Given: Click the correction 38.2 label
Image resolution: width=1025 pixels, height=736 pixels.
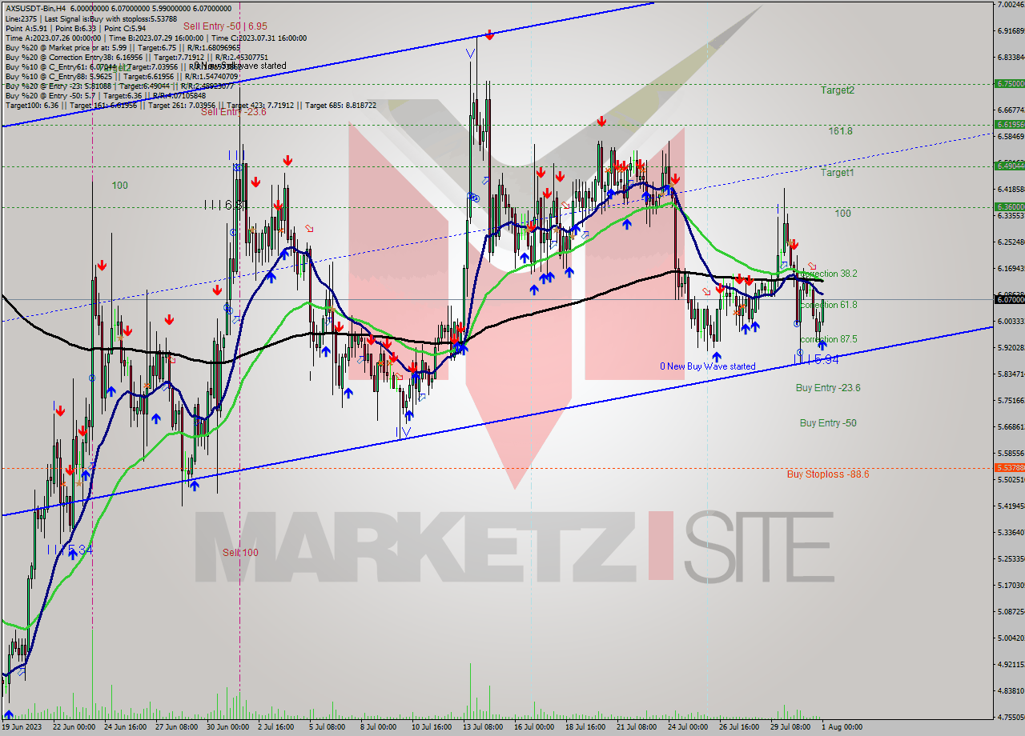Looking at the screenshot, I should [x=829, y=274].
